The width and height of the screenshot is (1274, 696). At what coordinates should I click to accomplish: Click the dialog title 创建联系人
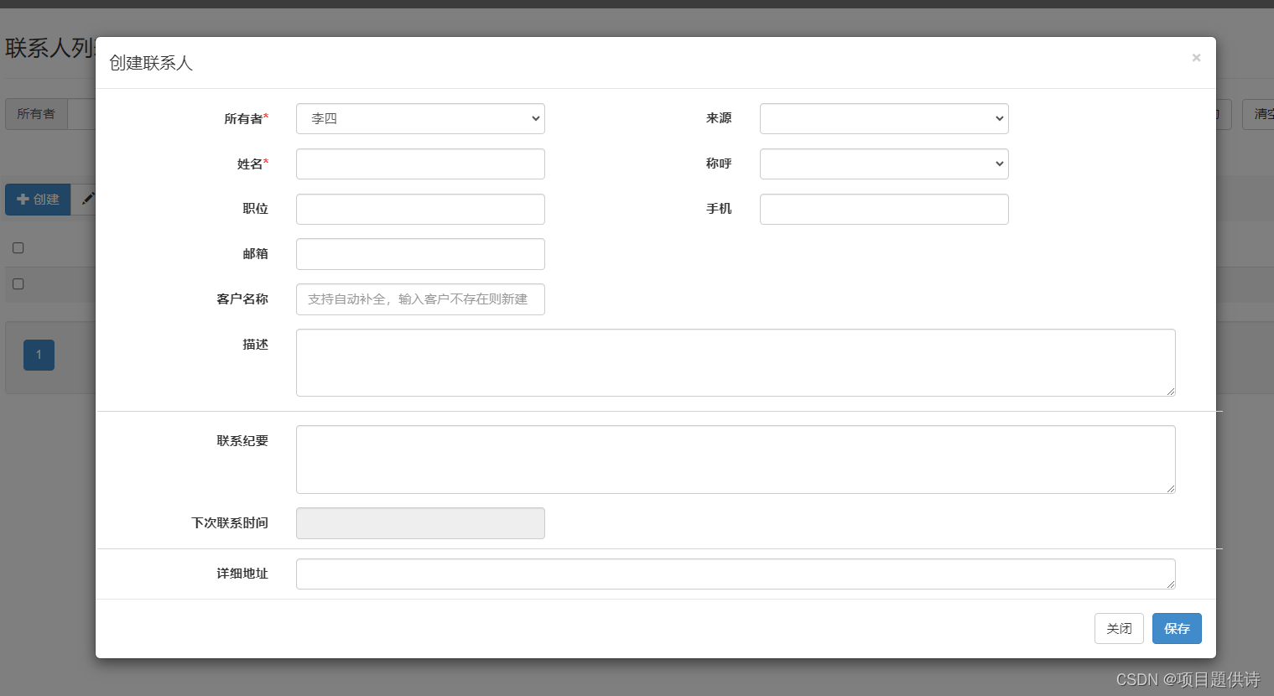pyautogui.click(x=151, y=63)
